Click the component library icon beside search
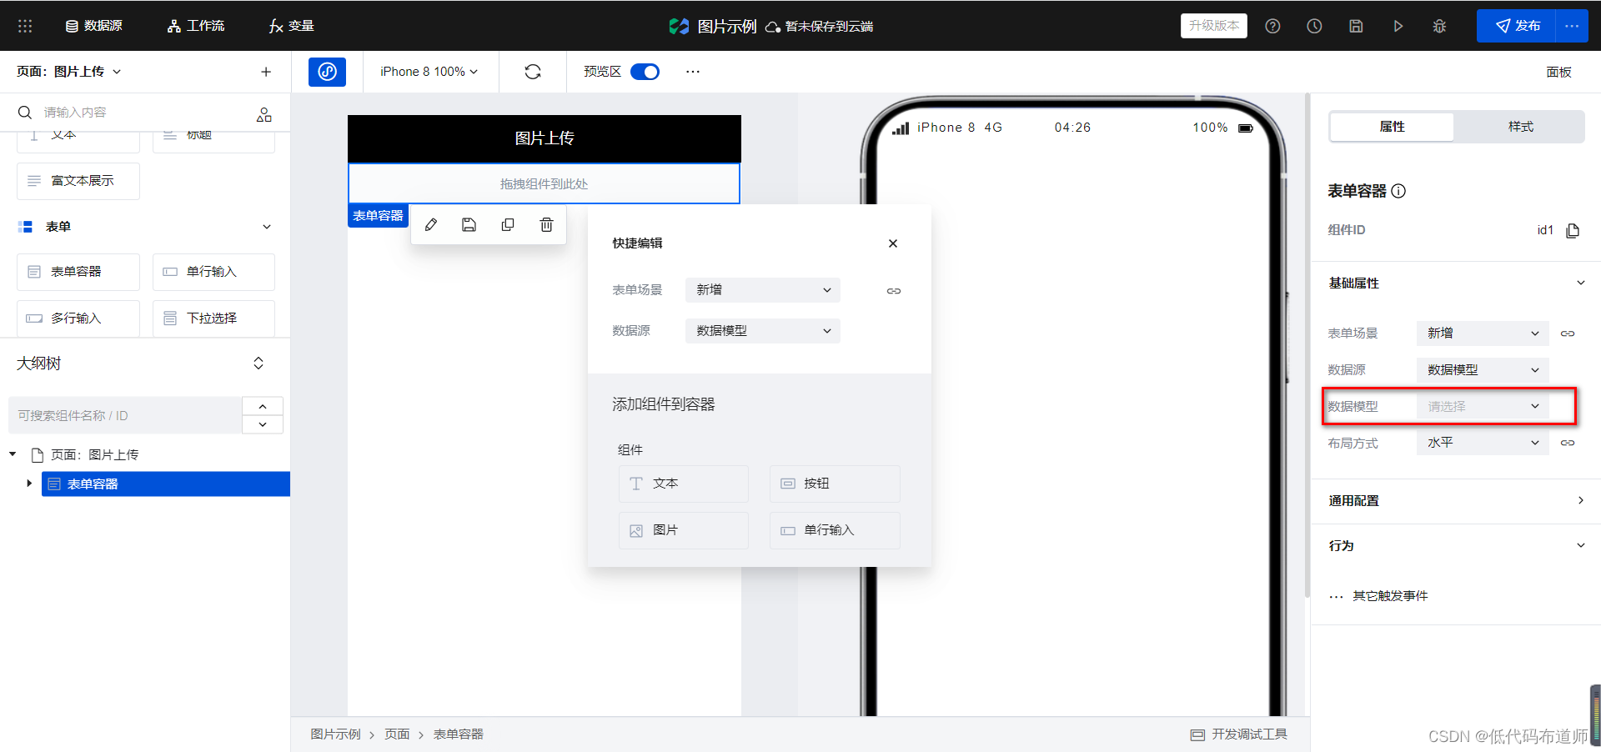This screenshot has height=752, width=1601. [x=264, y=114]
